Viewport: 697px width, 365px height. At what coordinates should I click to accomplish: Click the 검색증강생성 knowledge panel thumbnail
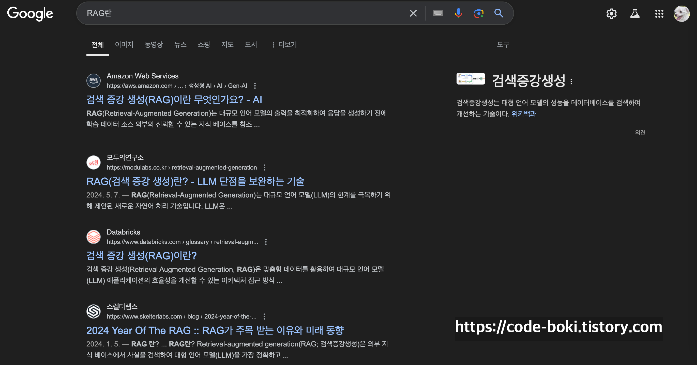[471, 79]
